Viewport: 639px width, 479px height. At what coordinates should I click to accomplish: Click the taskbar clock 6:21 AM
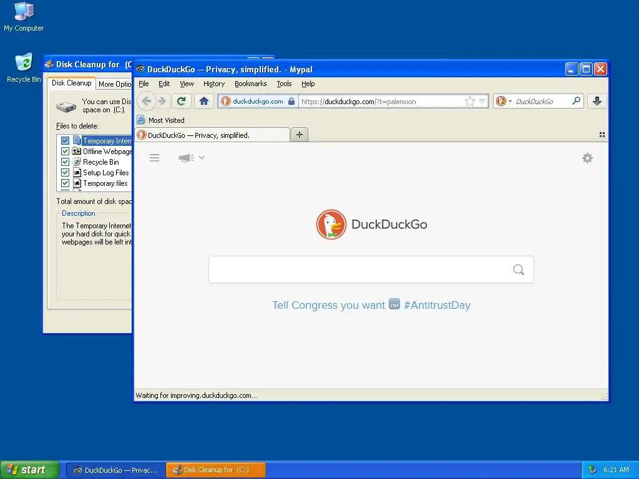click(616, 470)
